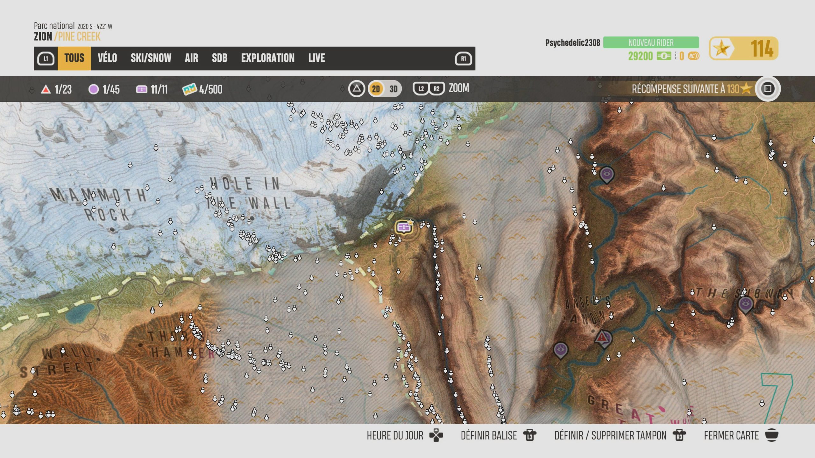Click the NOUVEAU RIDER level bar

651,43
